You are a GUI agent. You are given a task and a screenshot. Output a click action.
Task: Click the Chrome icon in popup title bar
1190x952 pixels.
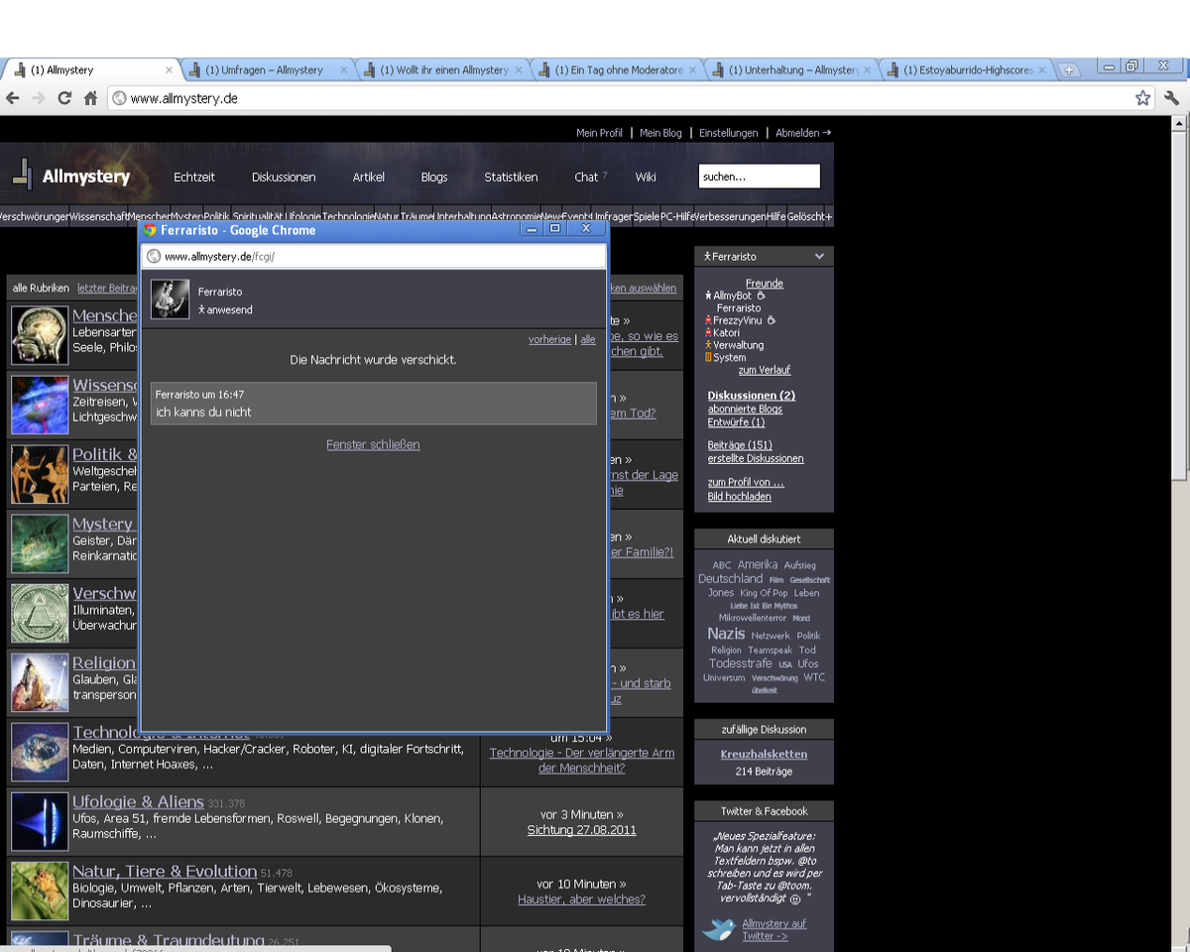click(x=151, y=229)
